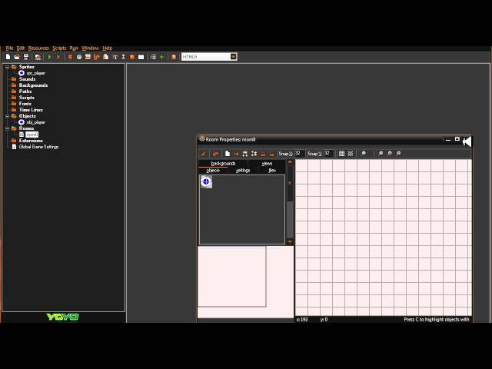Collapse the Objects tree folder
492x369 pixels.
[7, 116]
